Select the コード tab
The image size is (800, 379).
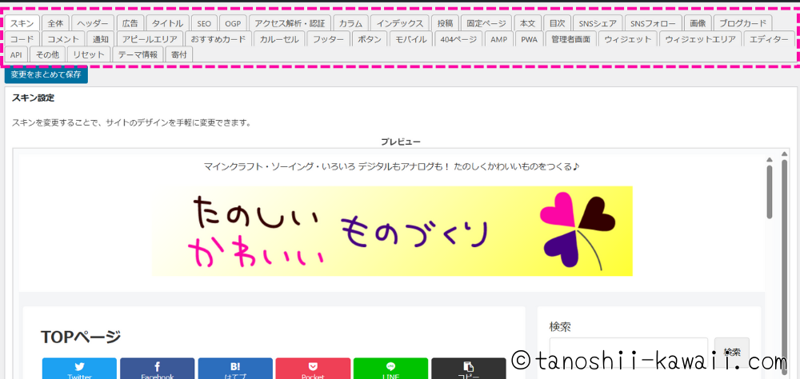click(22, 38)
